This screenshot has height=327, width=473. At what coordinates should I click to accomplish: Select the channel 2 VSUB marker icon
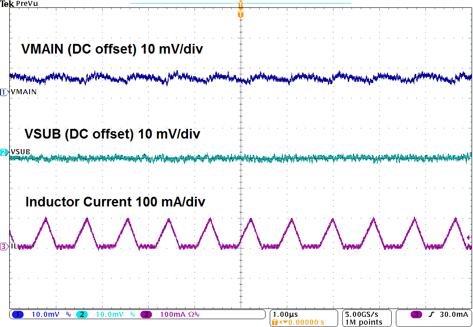[4, 151]
